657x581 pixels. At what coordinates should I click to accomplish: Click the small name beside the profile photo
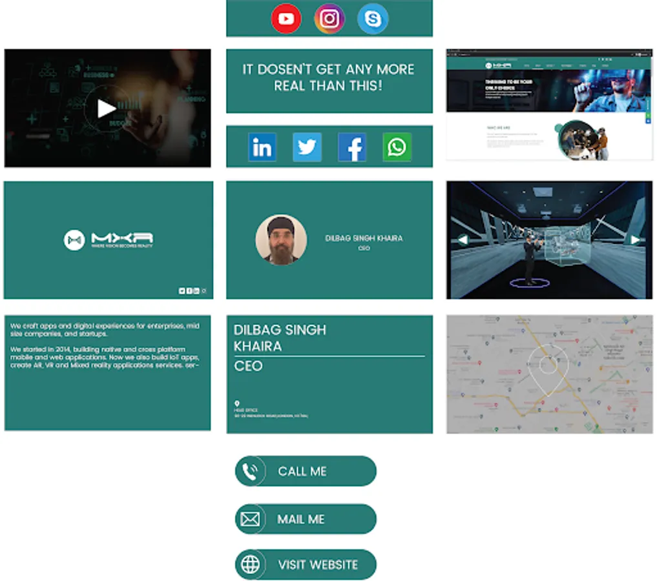364,238
